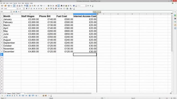Toggle Show Draw Functions button
Viewport: 177px width, 99px height.
(x=59, y=6)
